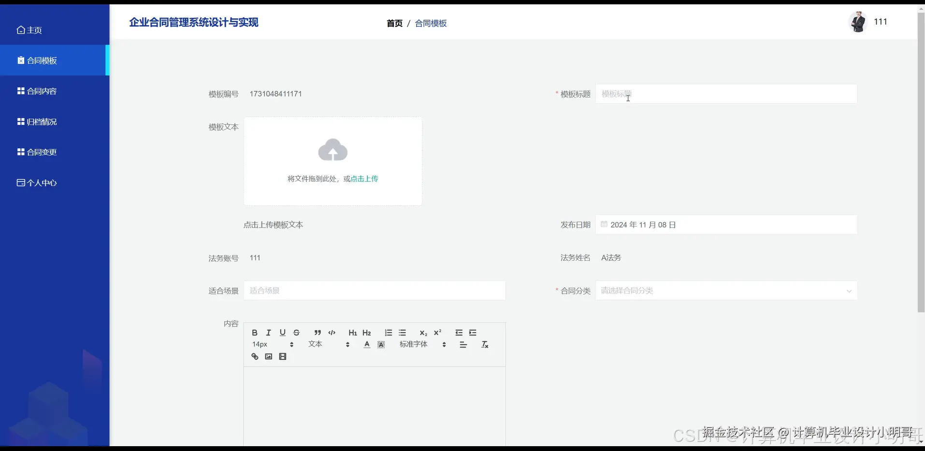Apply underline to the text

pos(282,333)
